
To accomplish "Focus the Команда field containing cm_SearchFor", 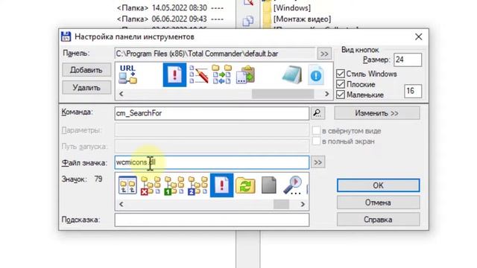I will 212,113.
